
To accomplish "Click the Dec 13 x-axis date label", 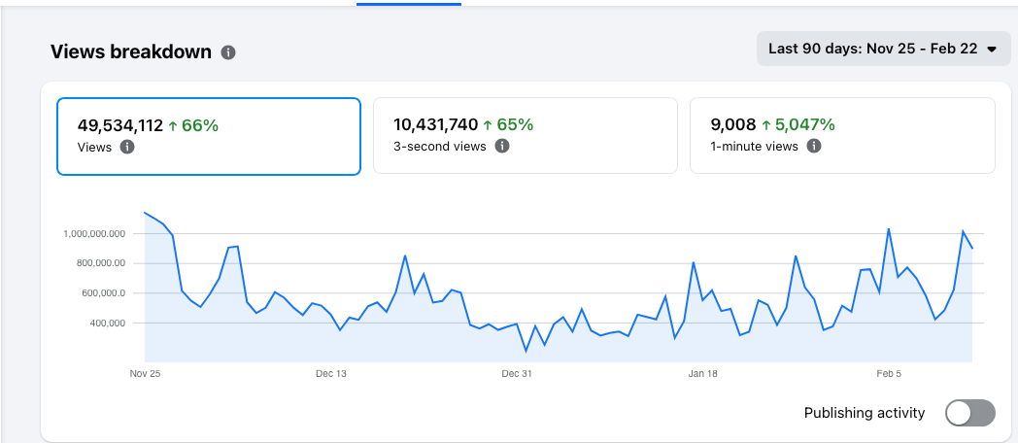I will pyautogui.click(x=330, y=373).
